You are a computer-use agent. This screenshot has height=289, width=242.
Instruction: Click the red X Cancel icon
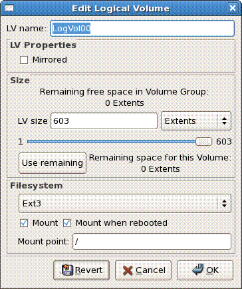point(128,270)
